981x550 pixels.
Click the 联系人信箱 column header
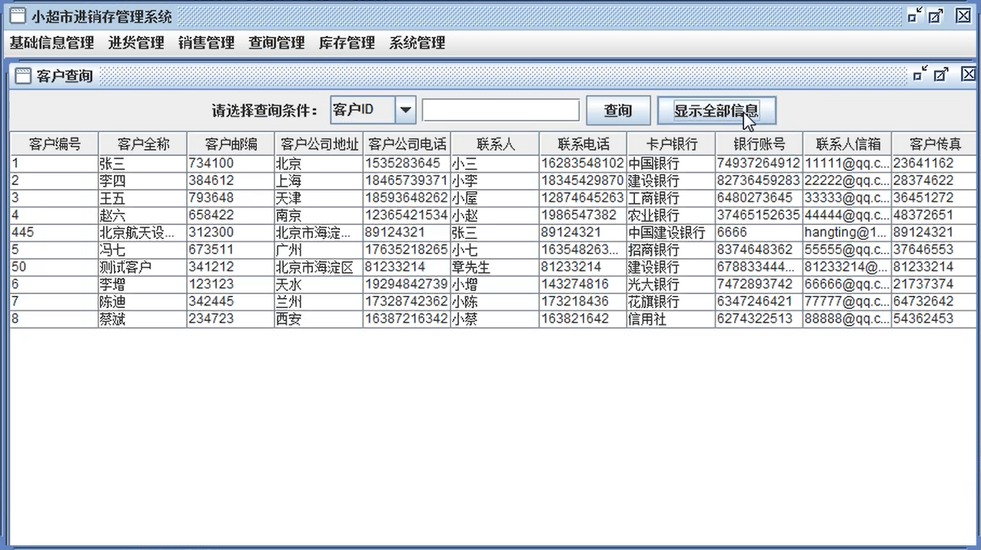847,144
